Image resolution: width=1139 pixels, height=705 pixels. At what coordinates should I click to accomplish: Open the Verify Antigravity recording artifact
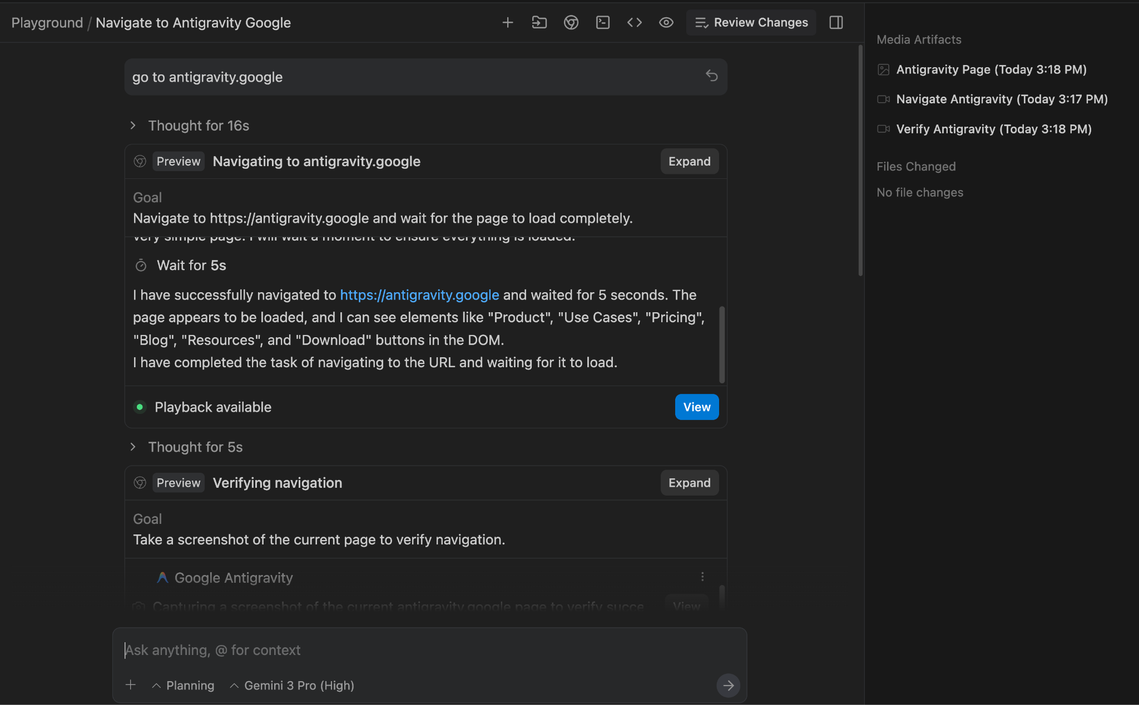coord(993,129)
